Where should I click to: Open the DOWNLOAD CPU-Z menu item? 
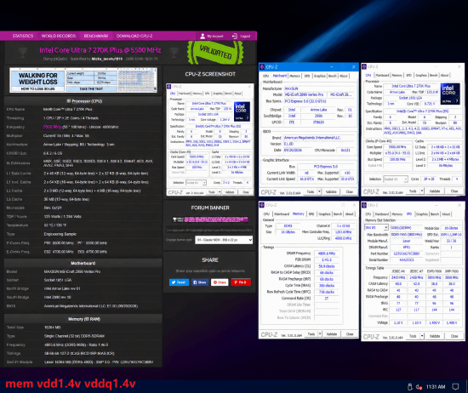[134, 36]
